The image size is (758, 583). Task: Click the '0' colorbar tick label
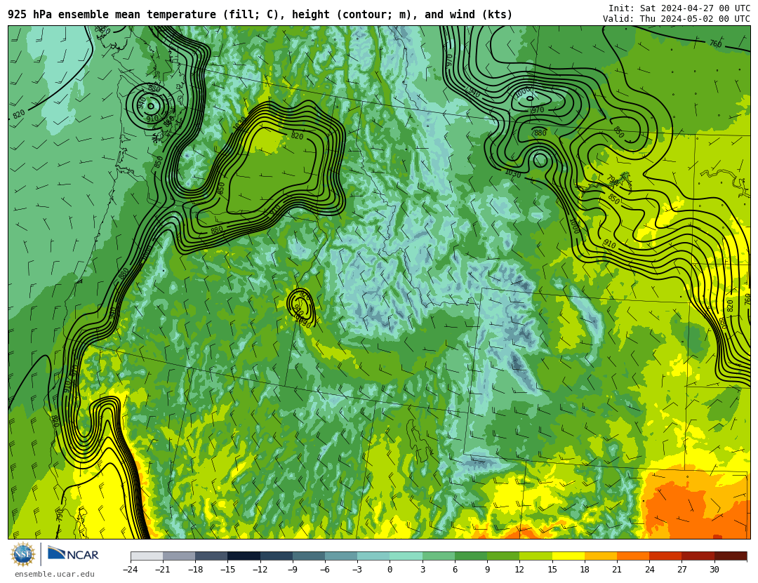pyautogui.click(x=390, y=570)
